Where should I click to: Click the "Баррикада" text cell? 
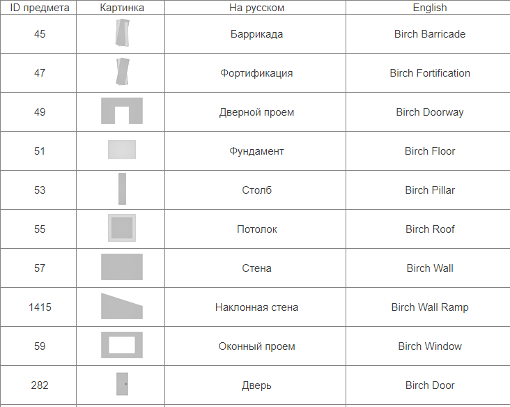256,34
